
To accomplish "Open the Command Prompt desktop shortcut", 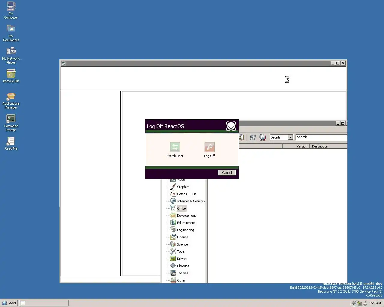I will coord(11,123).
